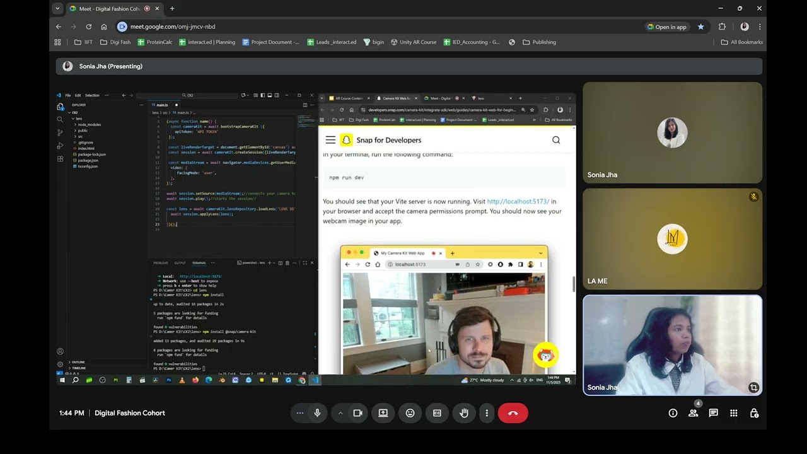Click the red leave call button
Screen dimensions: 807x454
[x=513, y=413]
